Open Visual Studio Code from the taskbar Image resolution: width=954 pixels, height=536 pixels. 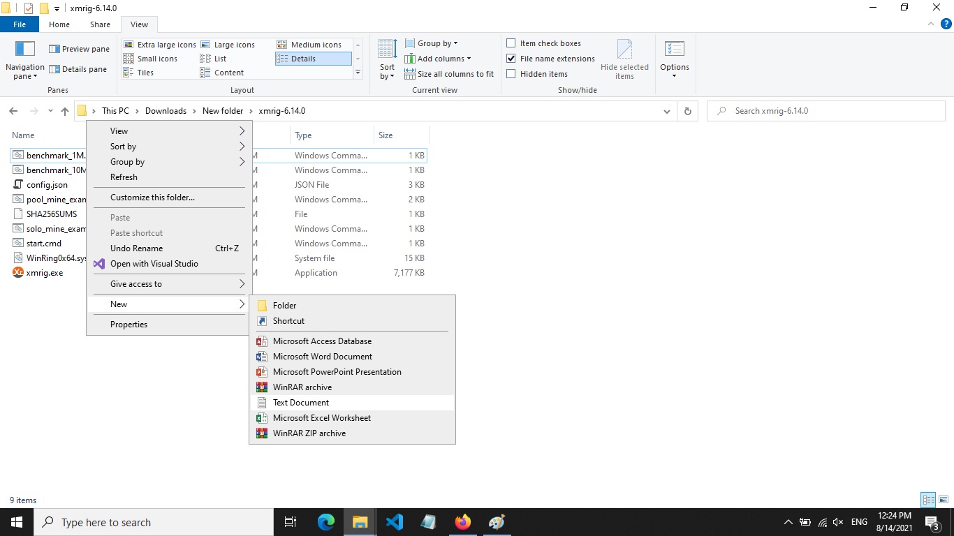395,522
